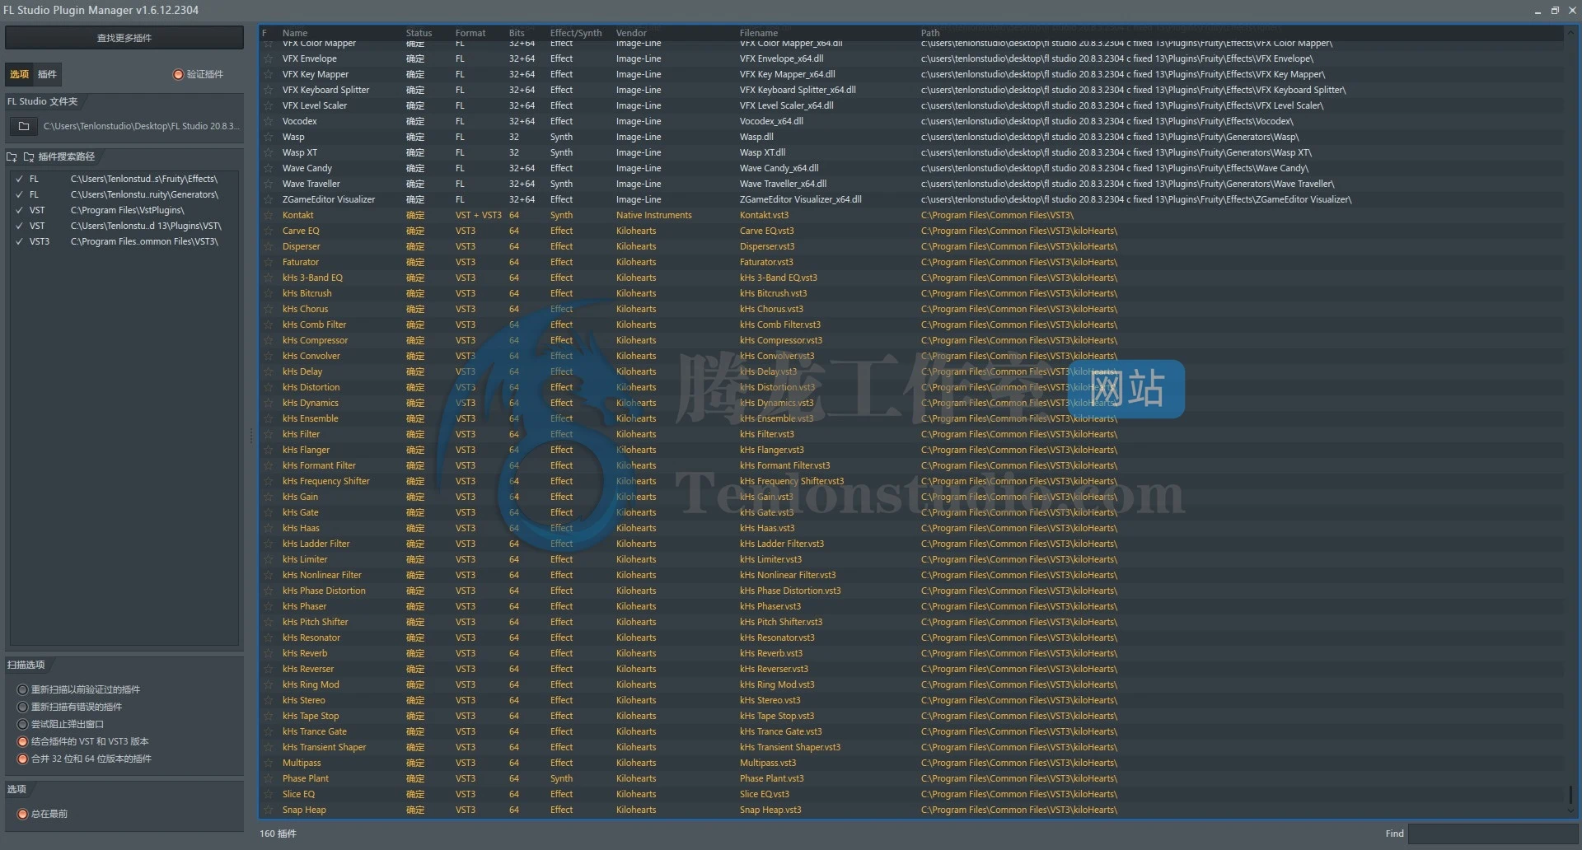The image size is (1582, 850).
Task: Sort by the Status column header
Action: (x=419, y=33)
